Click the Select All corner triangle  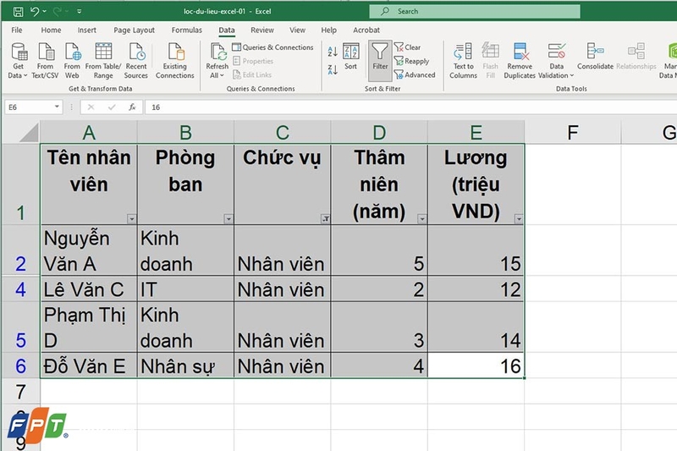29,133
